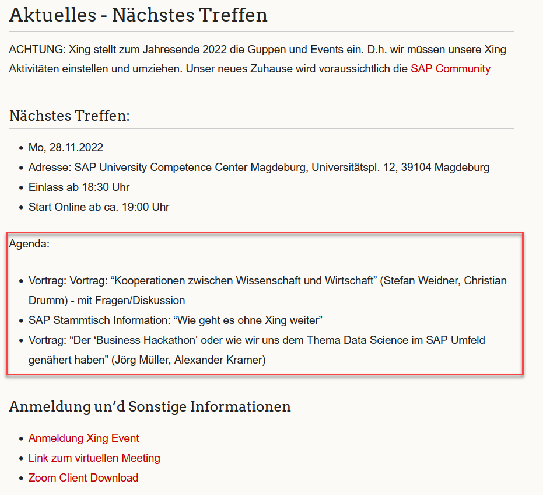The height and width of the screenshot is (495, 543).
Task: Open the SAP Community link
Action: (x=450, y=69)
